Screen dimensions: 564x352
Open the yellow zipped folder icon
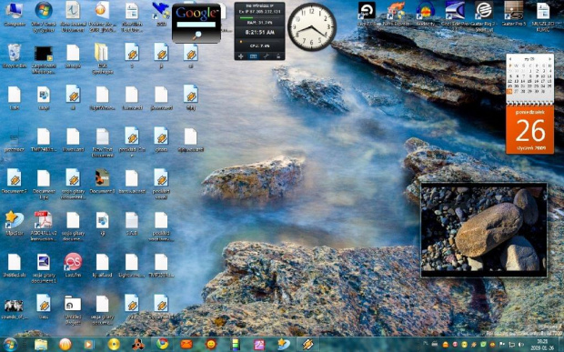(103, 58)
